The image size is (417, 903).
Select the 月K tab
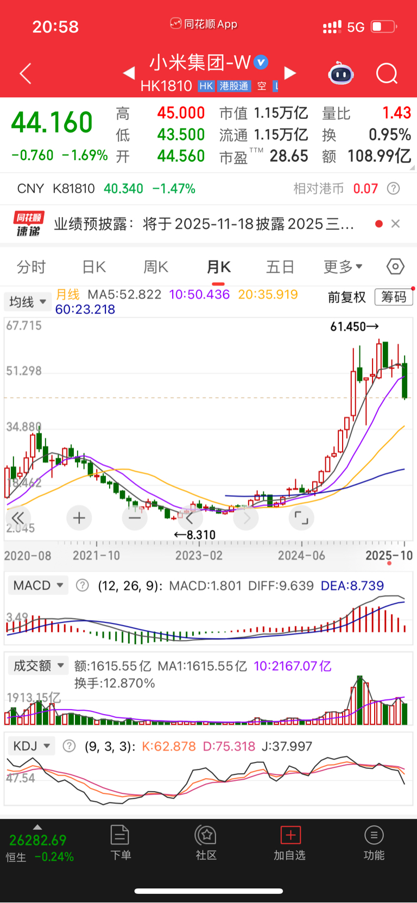click(x=218, y=267)
